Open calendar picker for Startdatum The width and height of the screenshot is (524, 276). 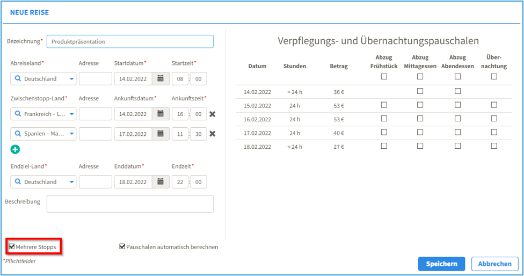pos(161,79)
